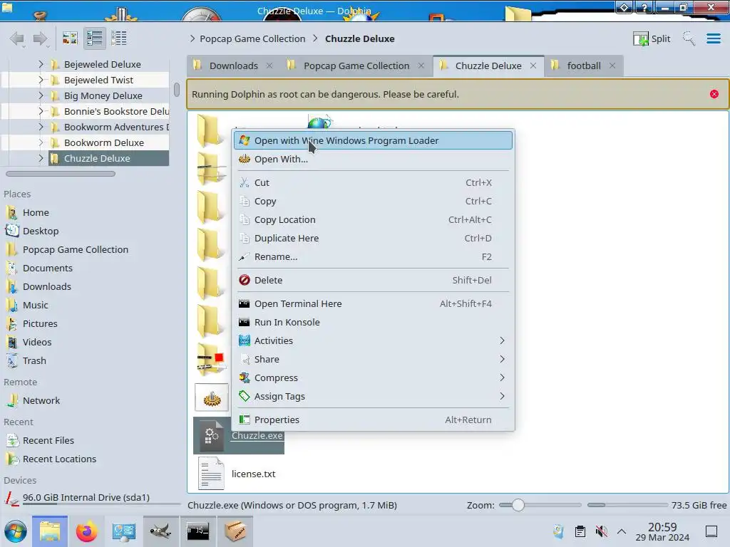Open Pictures in Places panel

tap(40, 324)
